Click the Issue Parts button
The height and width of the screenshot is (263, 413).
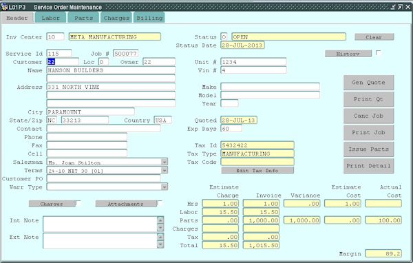coord(368,149)
